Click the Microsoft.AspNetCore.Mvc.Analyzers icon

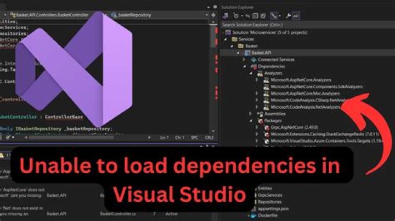click(266, 94)
